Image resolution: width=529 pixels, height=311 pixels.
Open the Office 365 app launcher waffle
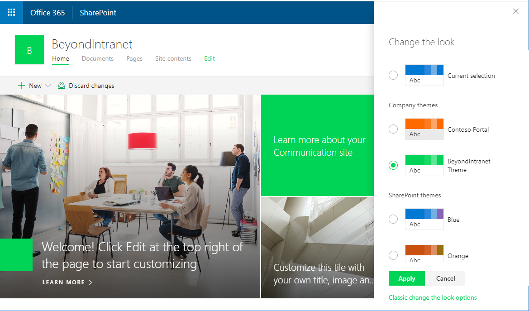click(11, 12)
